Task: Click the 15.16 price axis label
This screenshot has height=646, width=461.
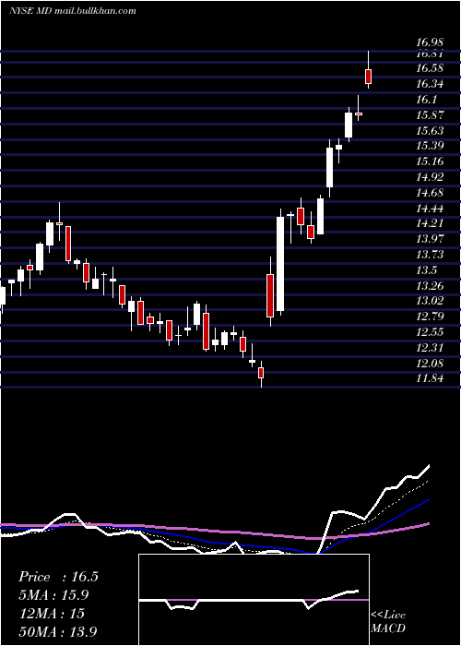Action: pyautogui.click(x=430, y=161)
